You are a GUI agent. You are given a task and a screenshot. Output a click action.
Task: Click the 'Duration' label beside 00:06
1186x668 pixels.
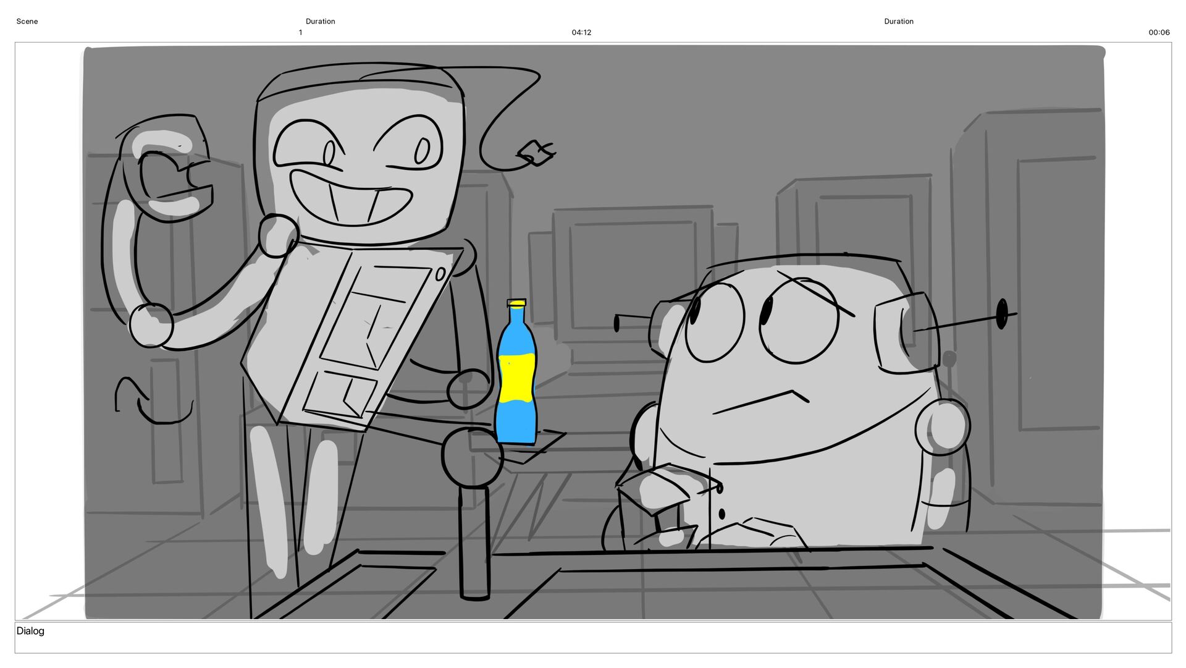coord(899,22)
